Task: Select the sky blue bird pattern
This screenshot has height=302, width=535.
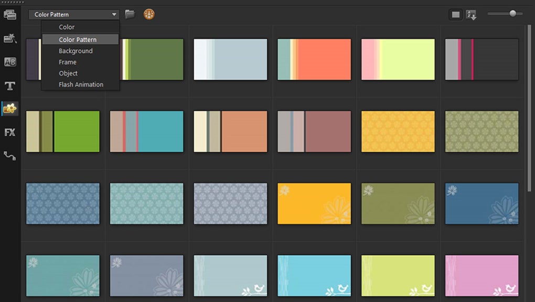Action: point(314,276)
